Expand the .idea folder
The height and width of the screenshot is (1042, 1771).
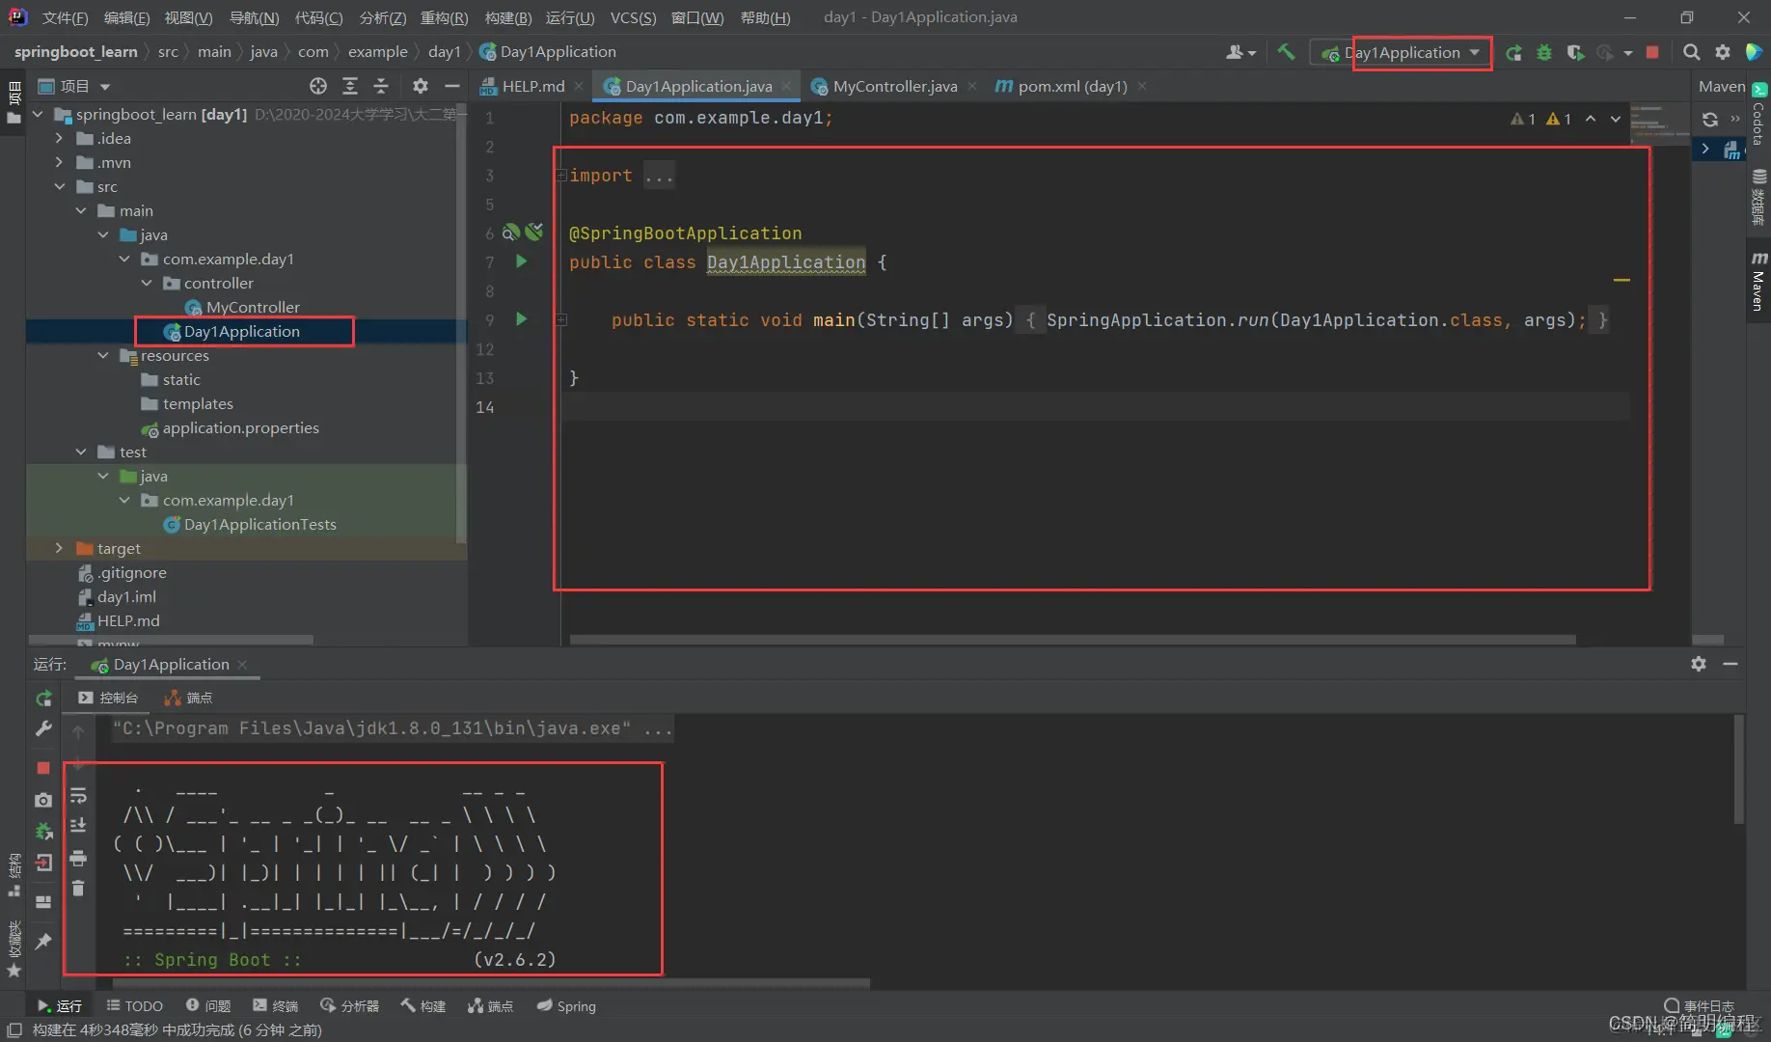[60, 138]
